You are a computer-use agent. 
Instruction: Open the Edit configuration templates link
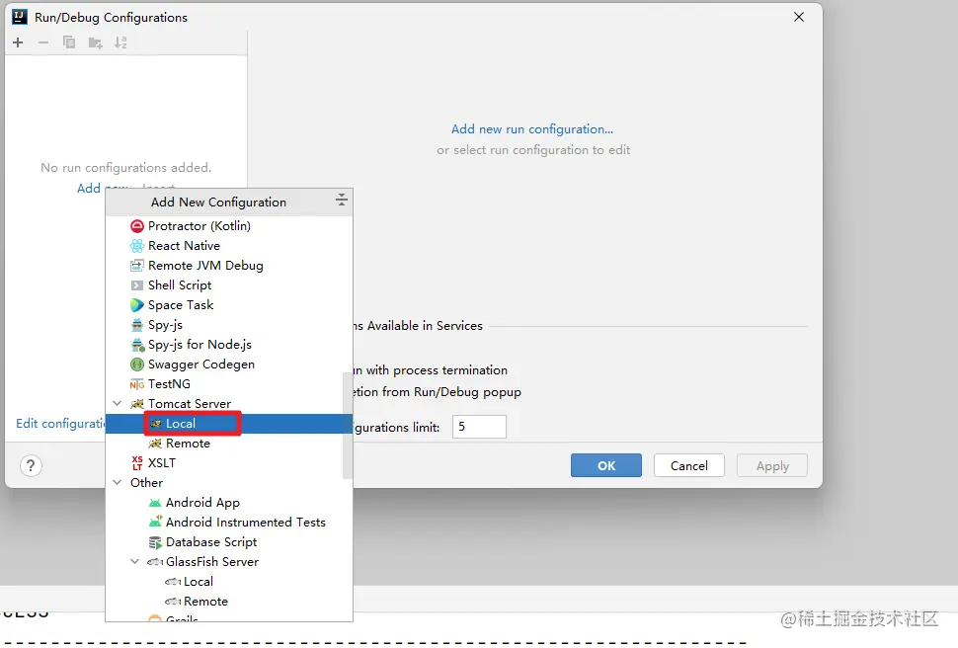[60, 424]
